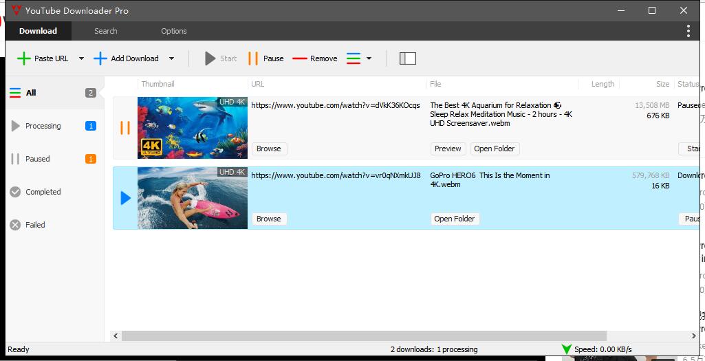Click the Best 4K Aquarium file name
The width and height of the screenshot is (705, 361).
tap(501, 114)
